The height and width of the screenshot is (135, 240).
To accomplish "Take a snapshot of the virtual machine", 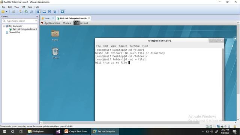I will [21, 12].
